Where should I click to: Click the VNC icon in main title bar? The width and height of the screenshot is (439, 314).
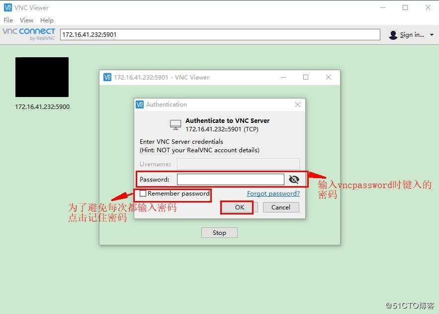[8, 7]
